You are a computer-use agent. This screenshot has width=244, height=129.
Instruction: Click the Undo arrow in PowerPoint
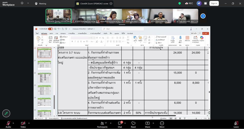point(58,29)
